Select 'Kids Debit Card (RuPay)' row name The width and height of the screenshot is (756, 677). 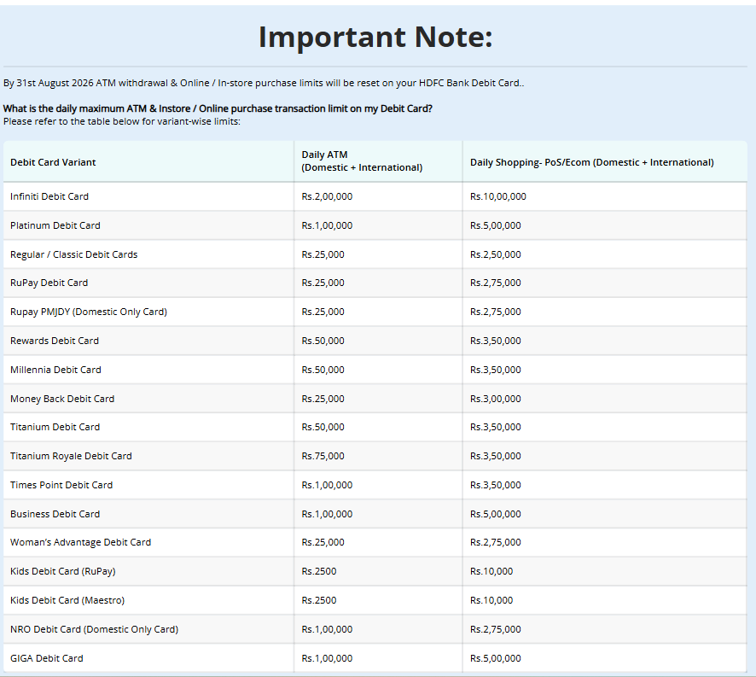coord(62,571)
